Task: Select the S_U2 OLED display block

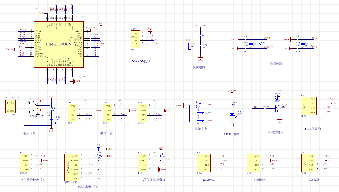Action: [308, 106]
